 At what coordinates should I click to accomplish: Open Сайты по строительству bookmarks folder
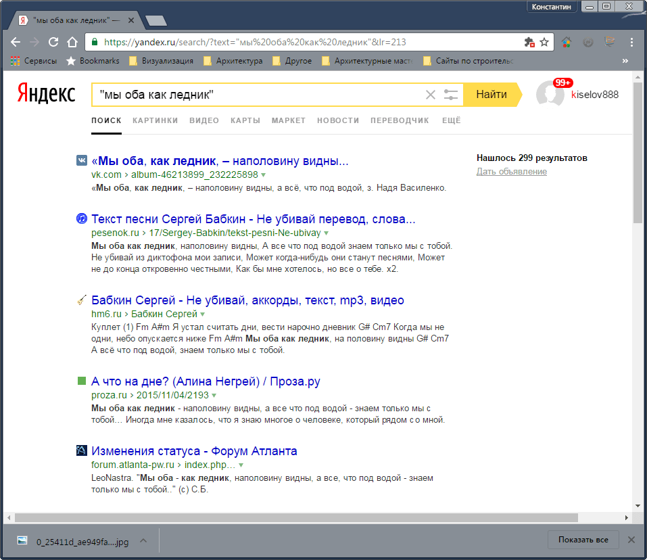pyautogui.click(x=469, y=61)
